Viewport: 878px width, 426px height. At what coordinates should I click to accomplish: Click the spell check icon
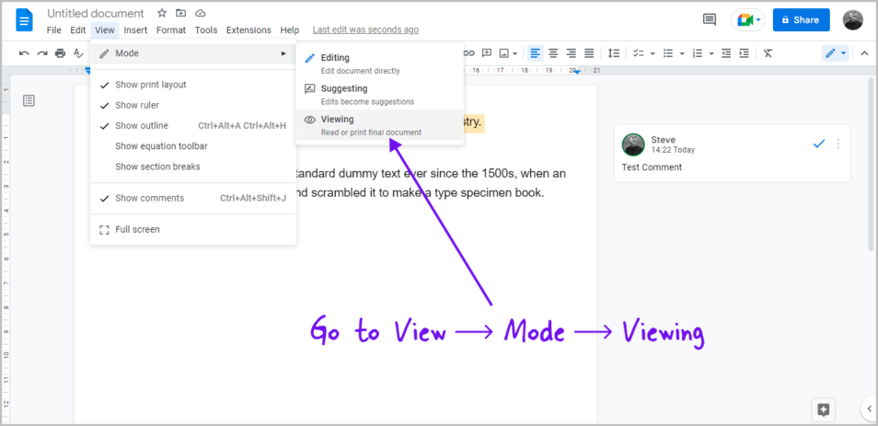click(78, 53)
